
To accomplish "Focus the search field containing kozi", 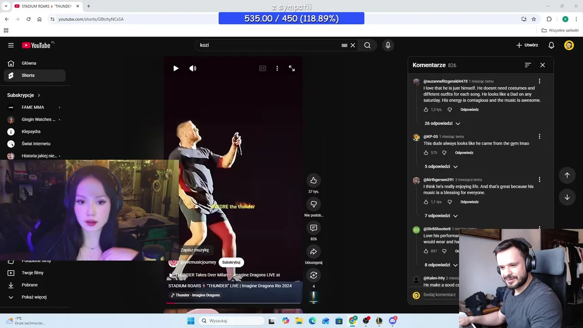I will pyautogui.click(x=270, y=45).
